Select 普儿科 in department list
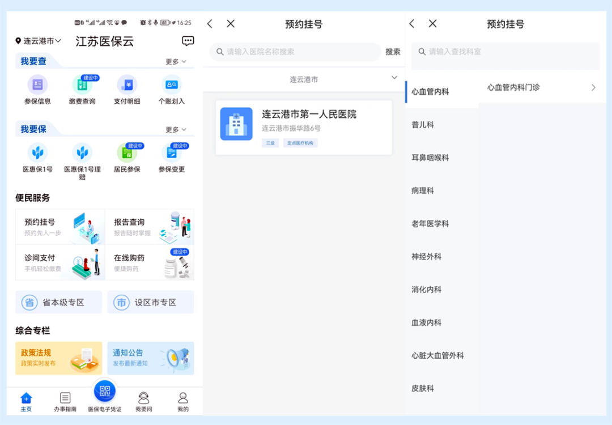This screenshot has width=612, height=425. point(423,125)
